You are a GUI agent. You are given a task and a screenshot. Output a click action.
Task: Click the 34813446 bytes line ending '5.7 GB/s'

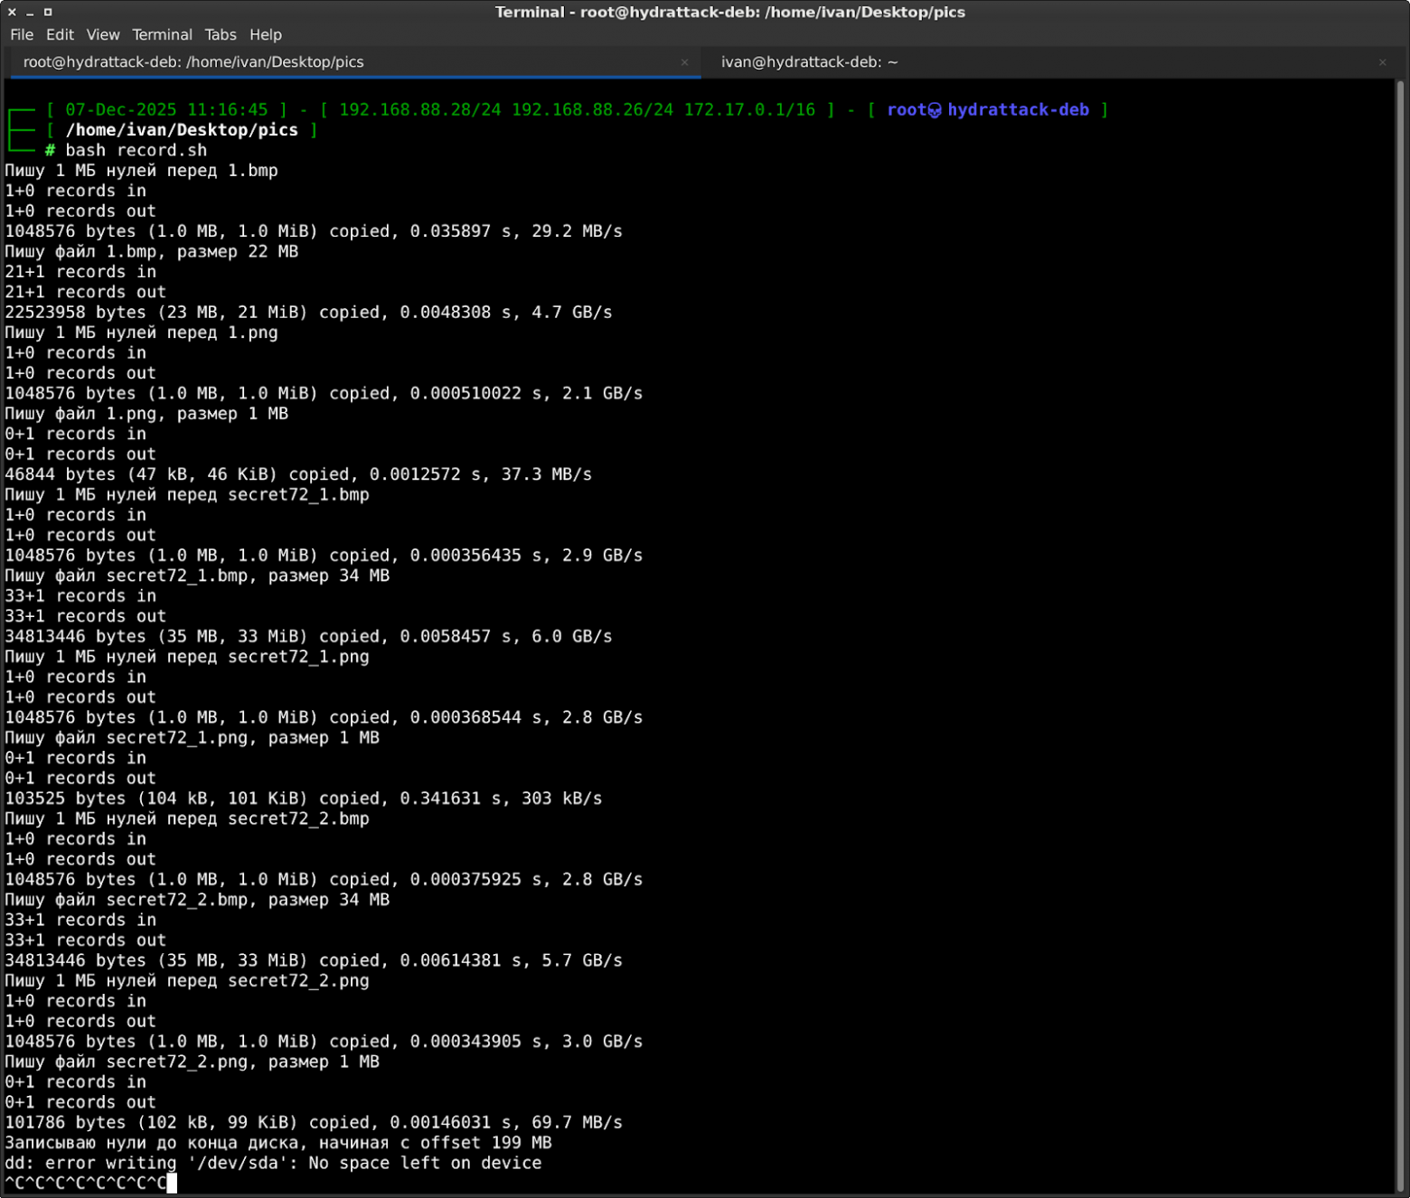314,960
